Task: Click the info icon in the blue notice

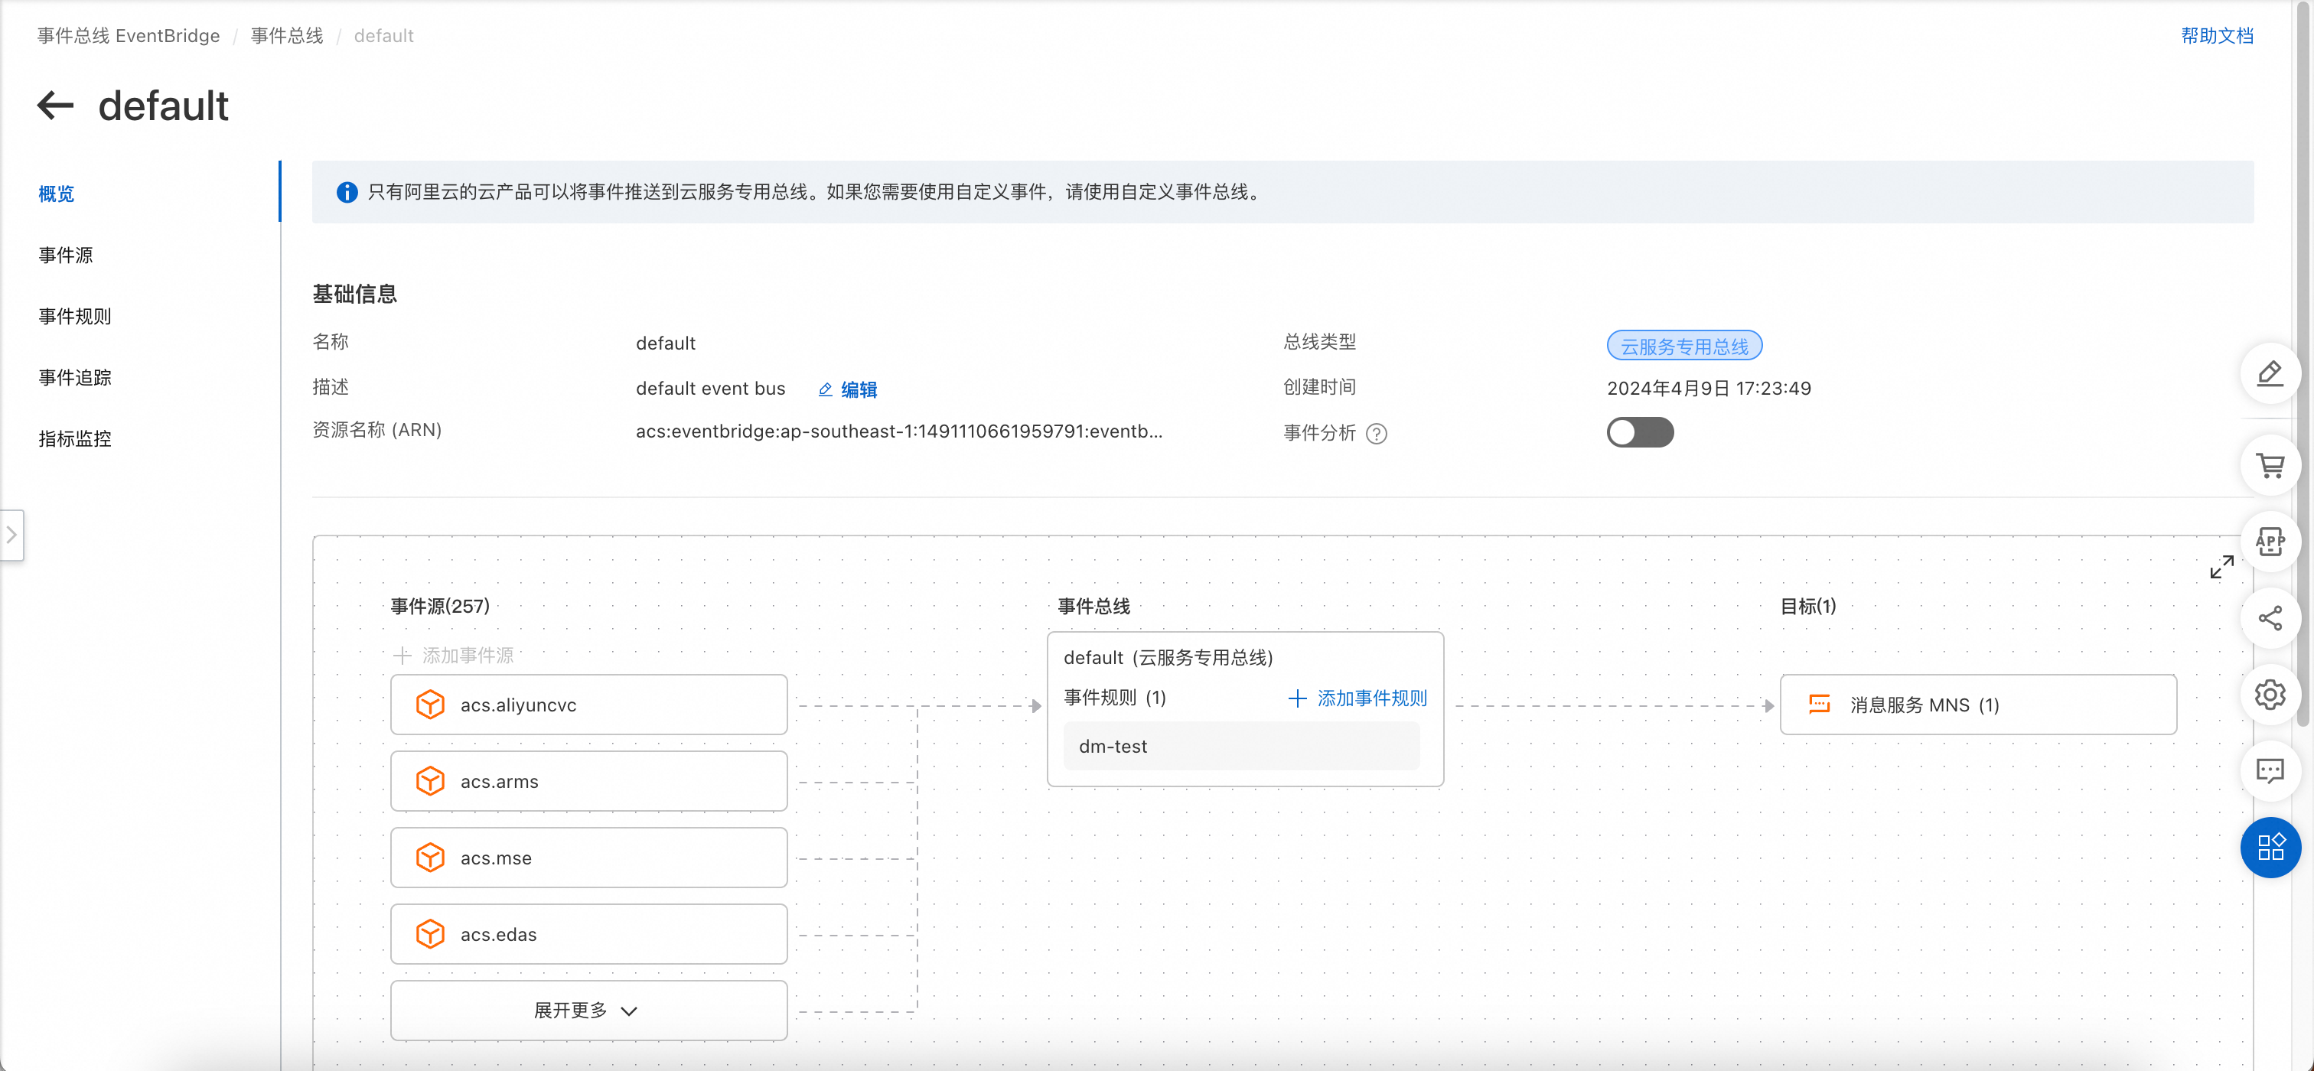Action: (x=347, y=192)
